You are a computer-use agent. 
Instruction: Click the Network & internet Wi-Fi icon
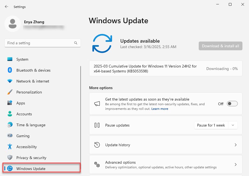coord(10,81)
